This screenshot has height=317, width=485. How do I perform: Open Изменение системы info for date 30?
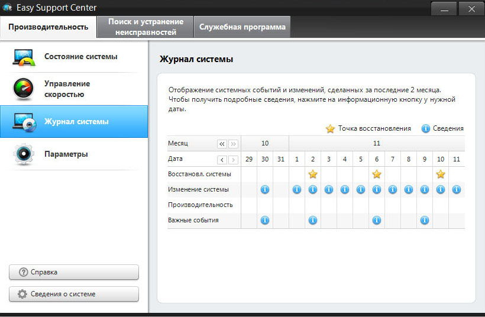coord(265,189)
